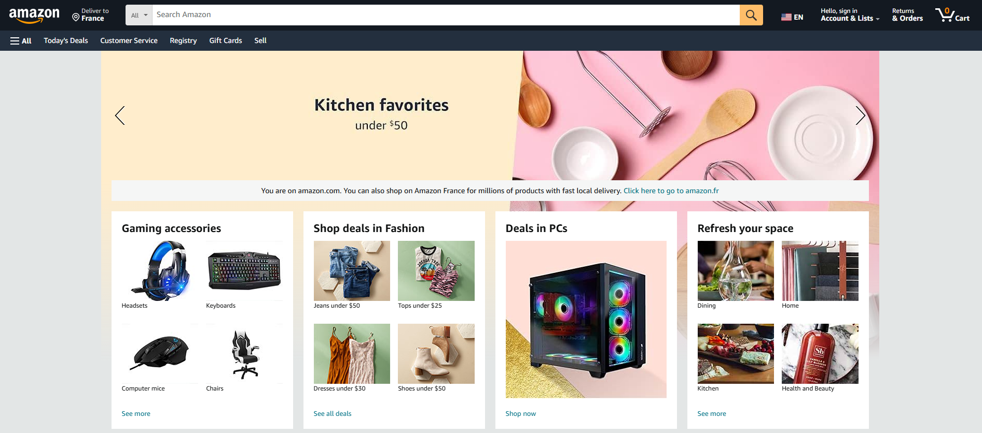Focus the Search Amazon input field
The width and height of the screenshot is (982, 433).
click(446, 15)
